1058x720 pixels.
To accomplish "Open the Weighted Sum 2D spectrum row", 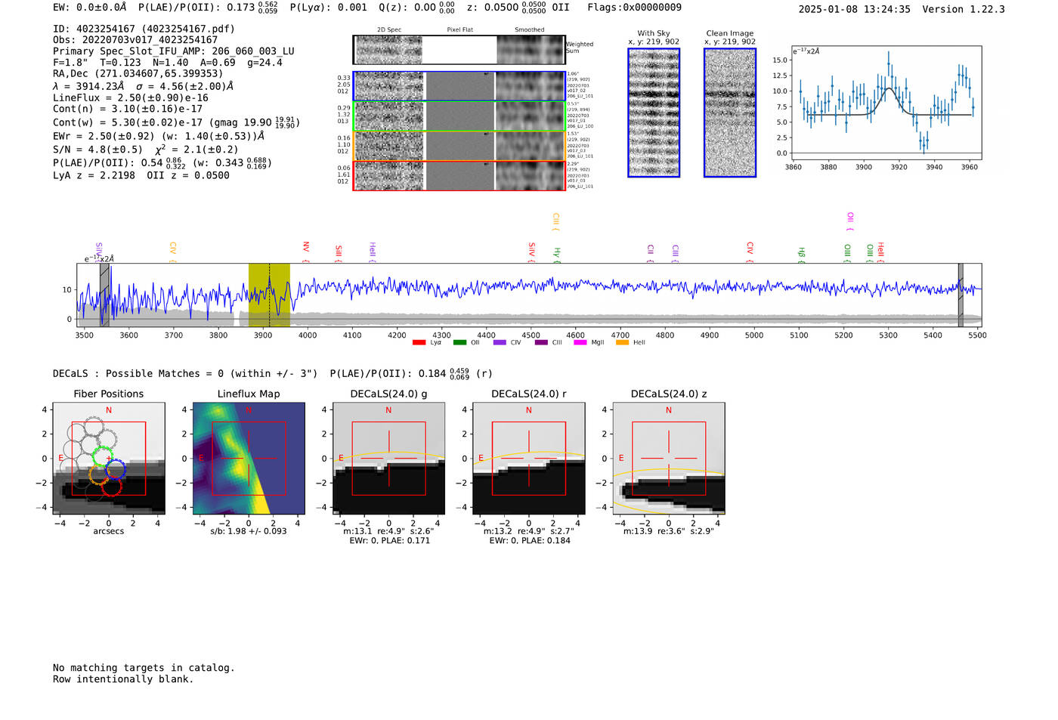I will [459, 50].
